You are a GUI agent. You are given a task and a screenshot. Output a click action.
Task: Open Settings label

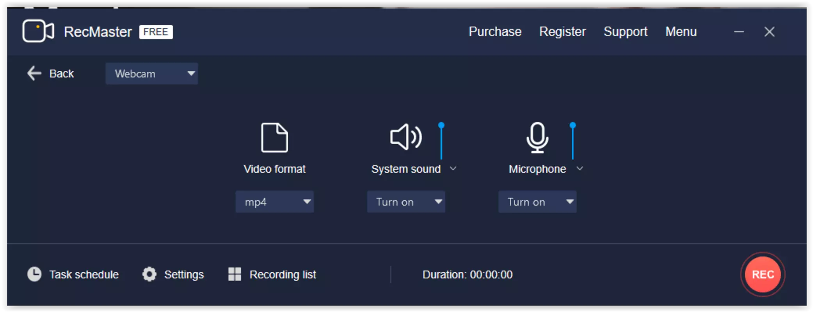click(184, 275)
